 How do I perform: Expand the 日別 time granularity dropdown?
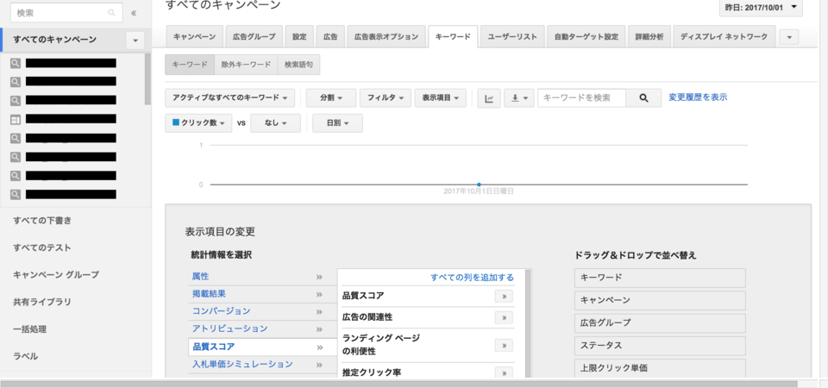click(336, 123)
